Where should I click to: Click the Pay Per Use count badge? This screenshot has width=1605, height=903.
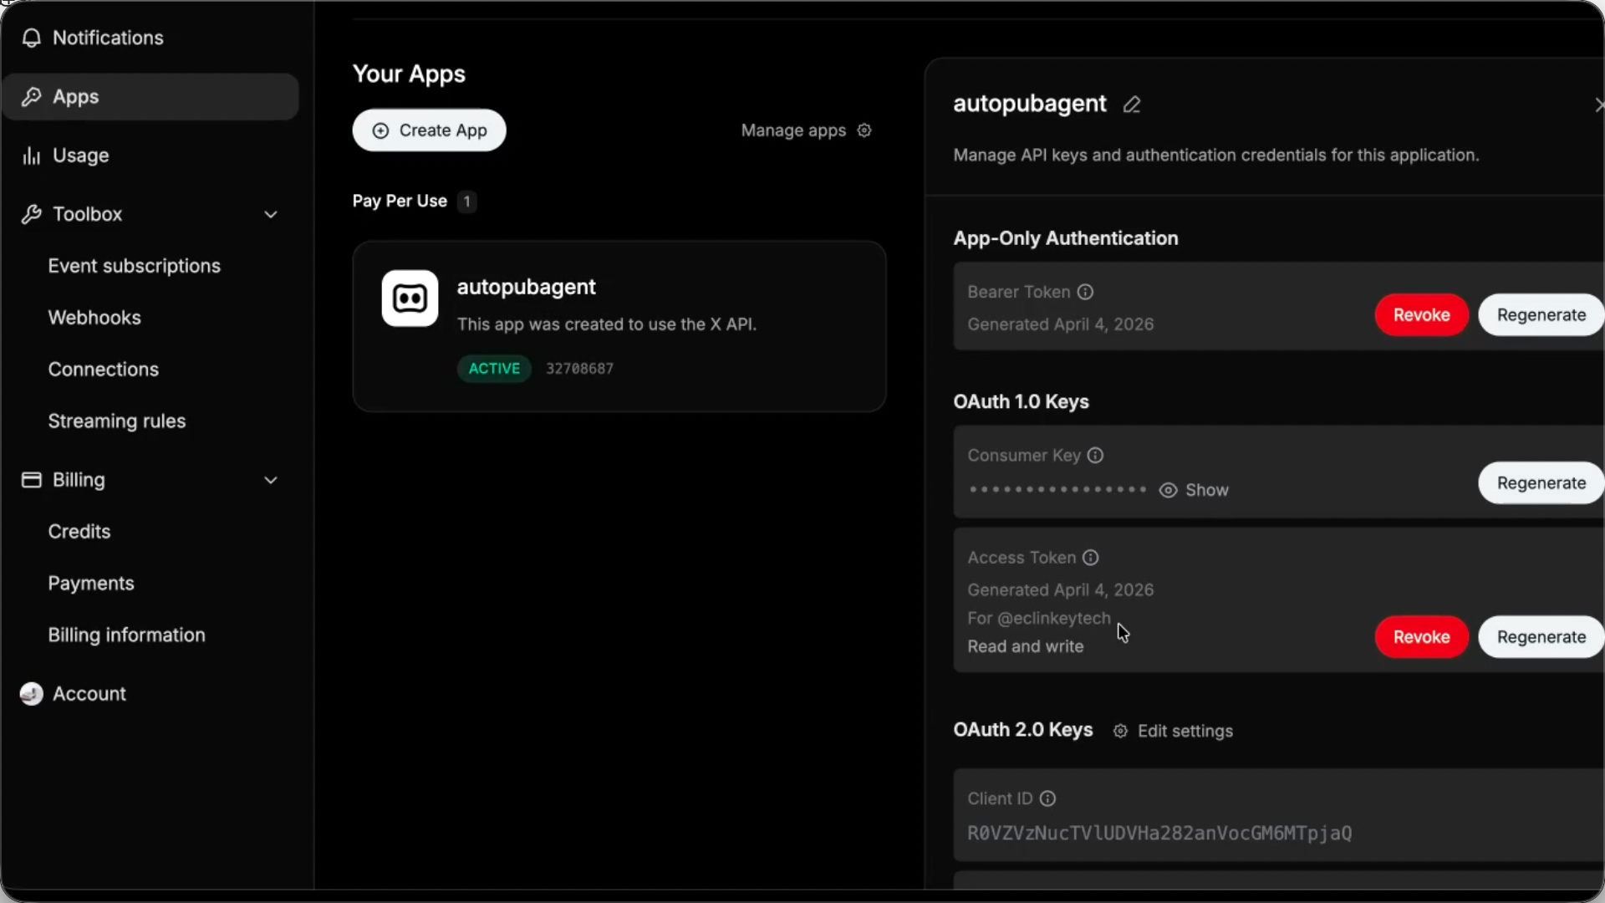coord(467,202)
